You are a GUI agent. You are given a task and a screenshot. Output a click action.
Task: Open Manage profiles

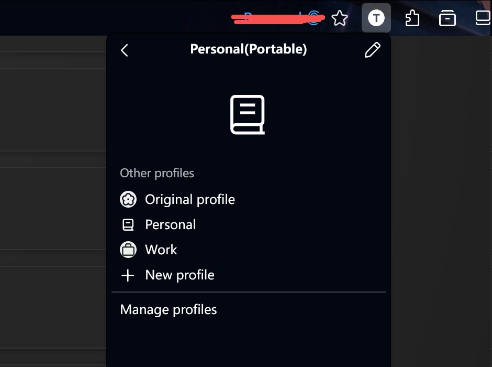pos(168,310)
